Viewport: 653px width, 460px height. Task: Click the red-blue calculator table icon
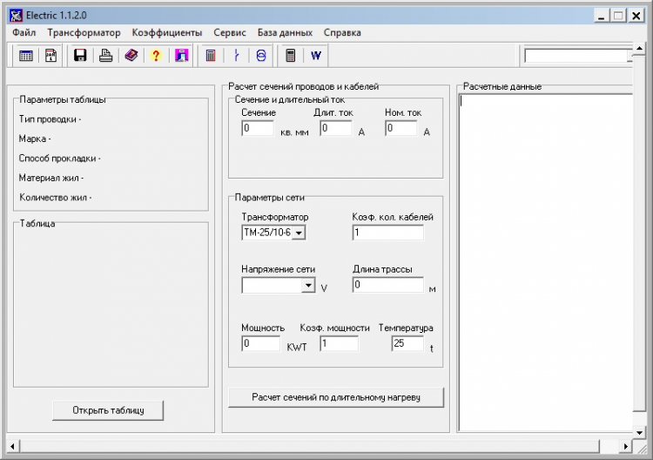[x=211, y=56]
